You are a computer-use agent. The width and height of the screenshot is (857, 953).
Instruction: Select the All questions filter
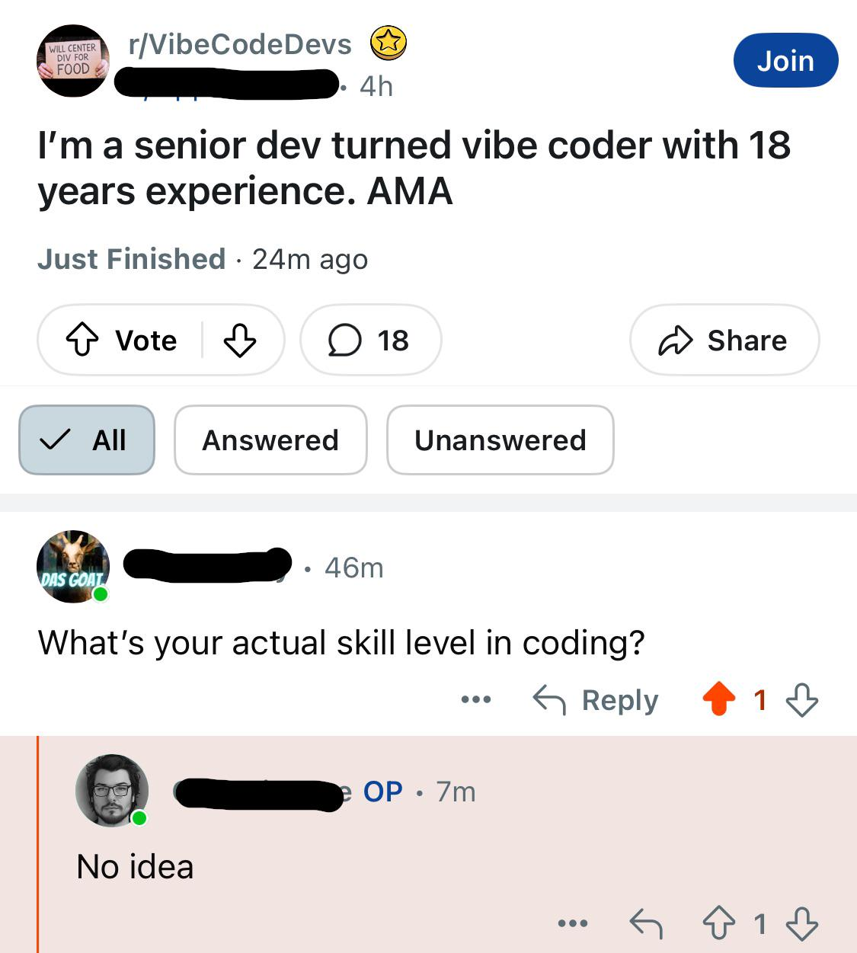coord(87,440)
